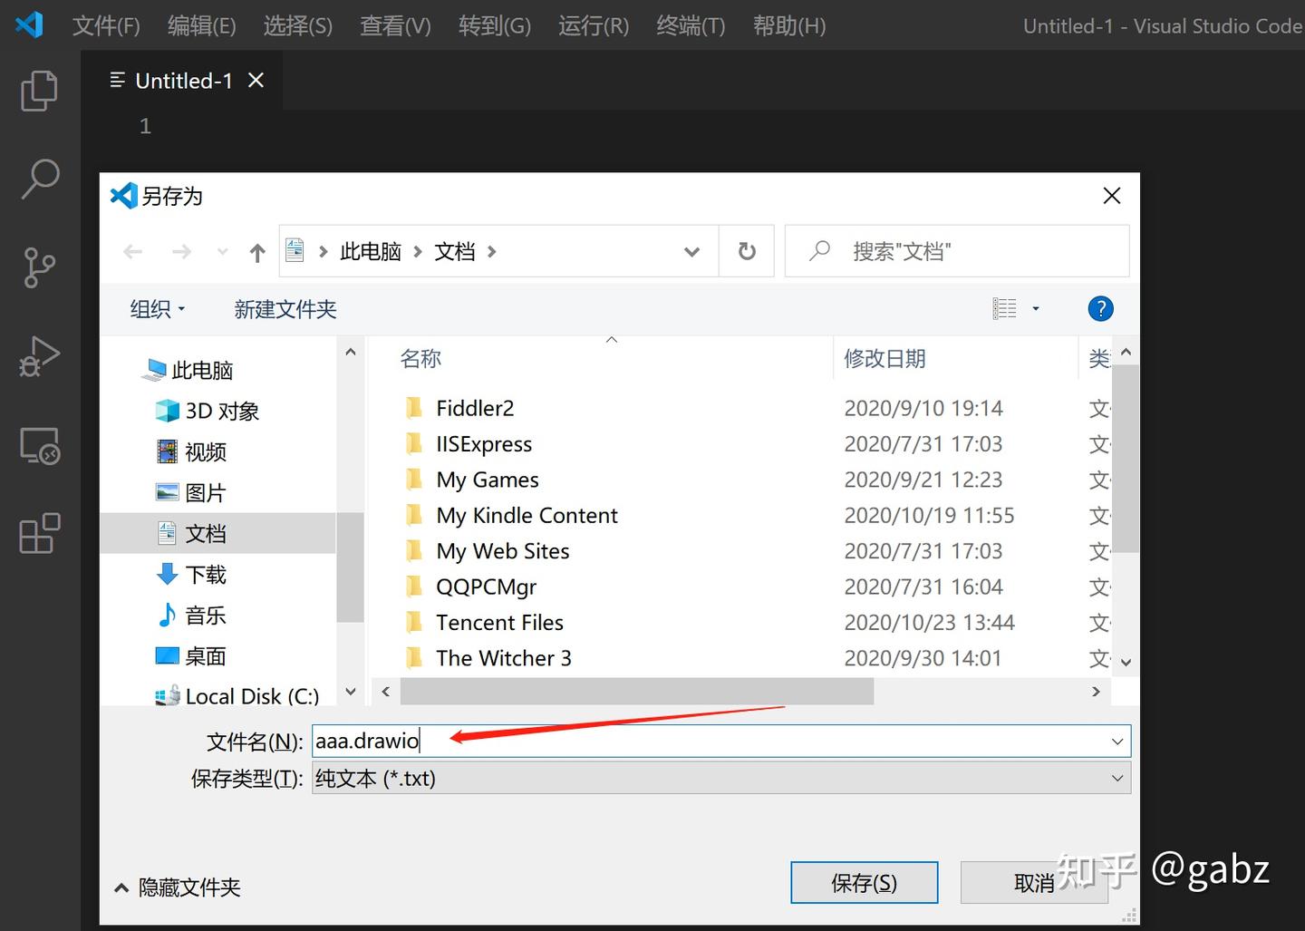The height and width of the screenshot is (931, 1305).
Task: Click the back navigation arrow in the dialog
Action: point(132,251)
